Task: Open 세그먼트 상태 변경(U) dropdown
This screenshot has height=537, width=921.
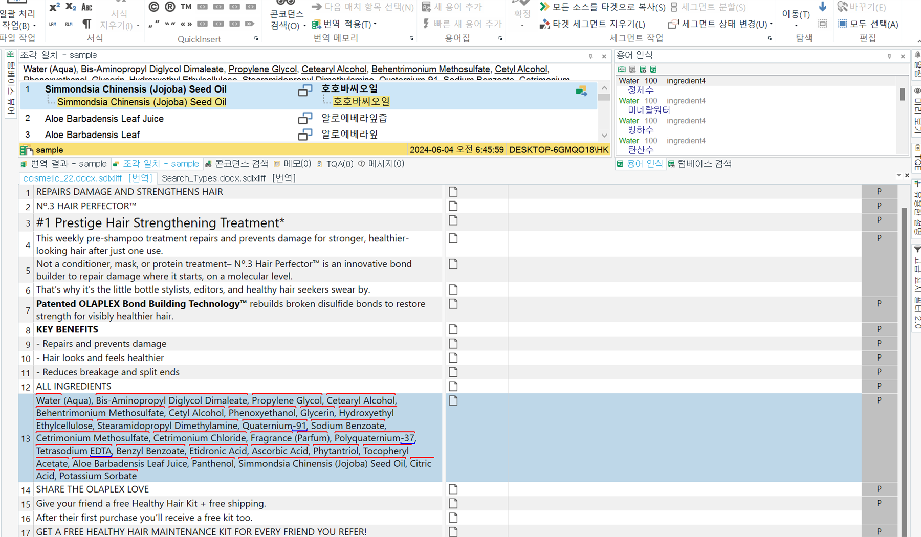Action: tap(720, 24)
